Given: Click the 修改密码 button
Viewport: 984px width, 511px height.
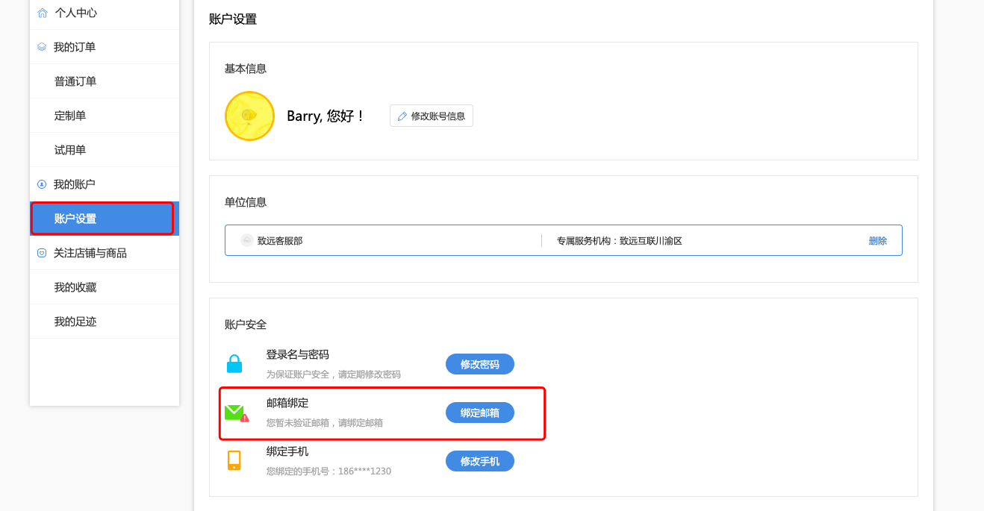Looking at the screenshot, I should click(480, 364).
